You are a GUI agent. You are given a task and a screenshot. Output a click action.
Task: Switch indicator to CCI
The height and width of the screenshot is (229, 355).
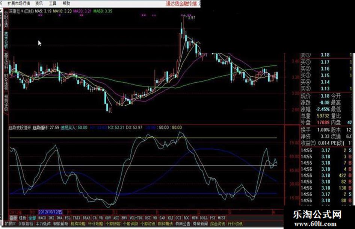pos(178,218)
